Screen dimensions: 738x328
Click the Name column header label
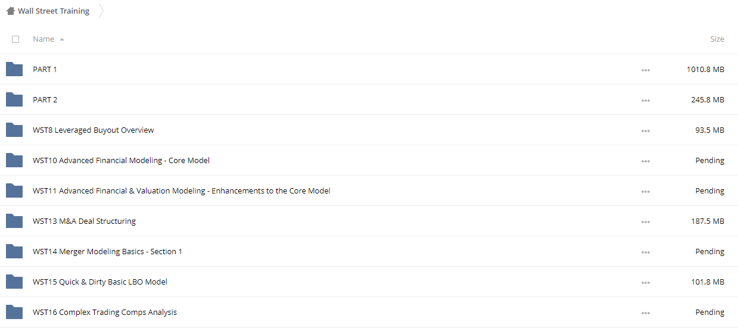tap(43, 39)
